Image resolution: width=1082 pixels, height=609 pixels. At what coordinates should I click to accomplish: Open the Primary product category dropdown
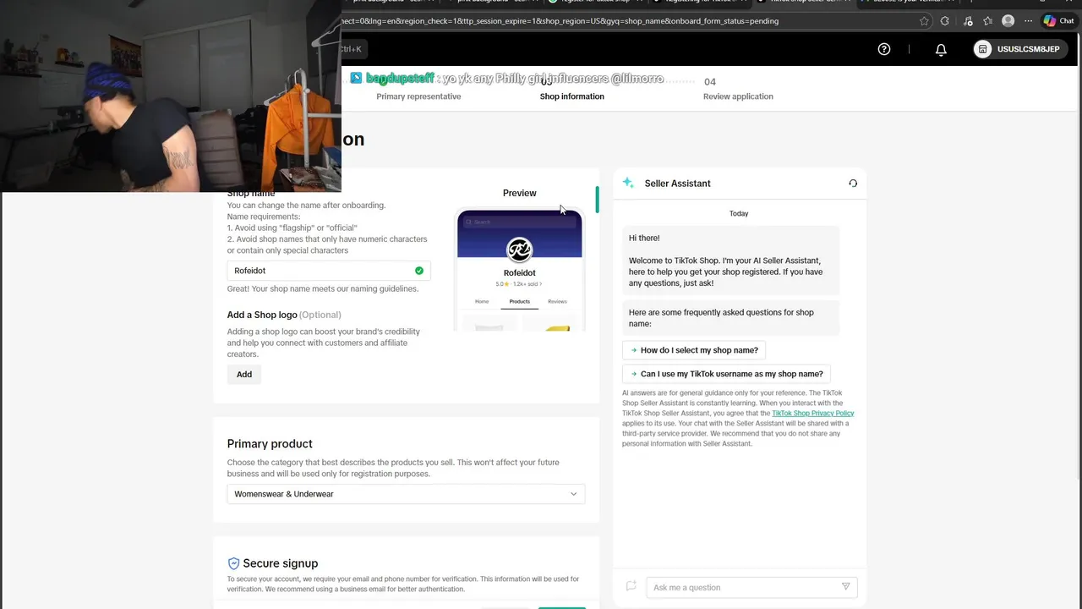tap(406, 494)
